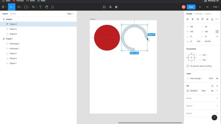Open Pen tool options dropdown arrow
This screenshot has width=221, height=124.
tap(36, 7)
